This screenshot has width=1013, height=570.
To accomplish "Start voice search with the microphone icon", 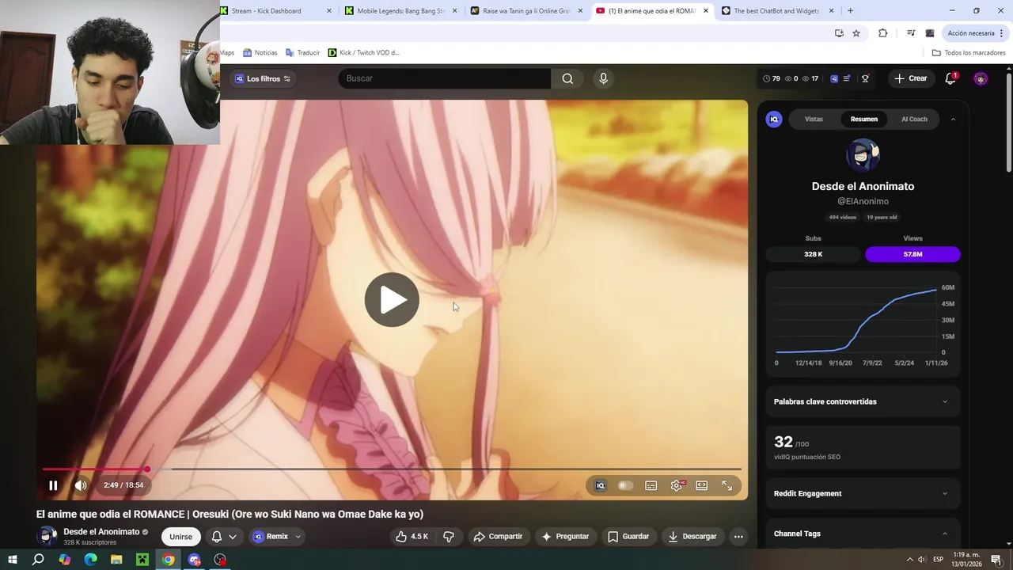I will tap(603, 78).
